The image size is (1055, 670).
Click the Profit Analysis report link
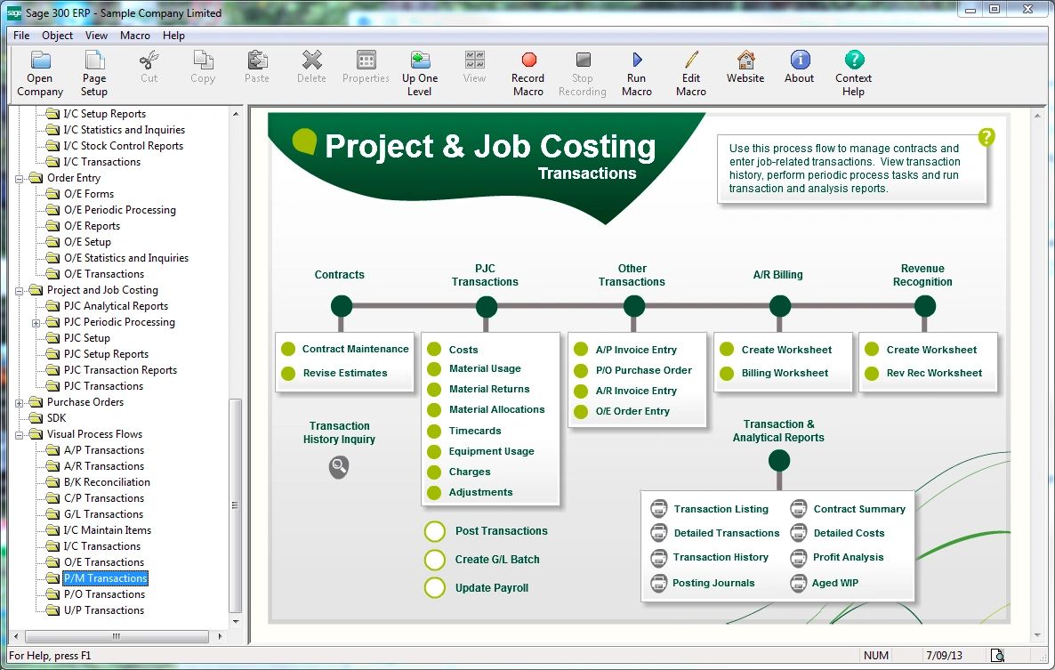[848, 558]
